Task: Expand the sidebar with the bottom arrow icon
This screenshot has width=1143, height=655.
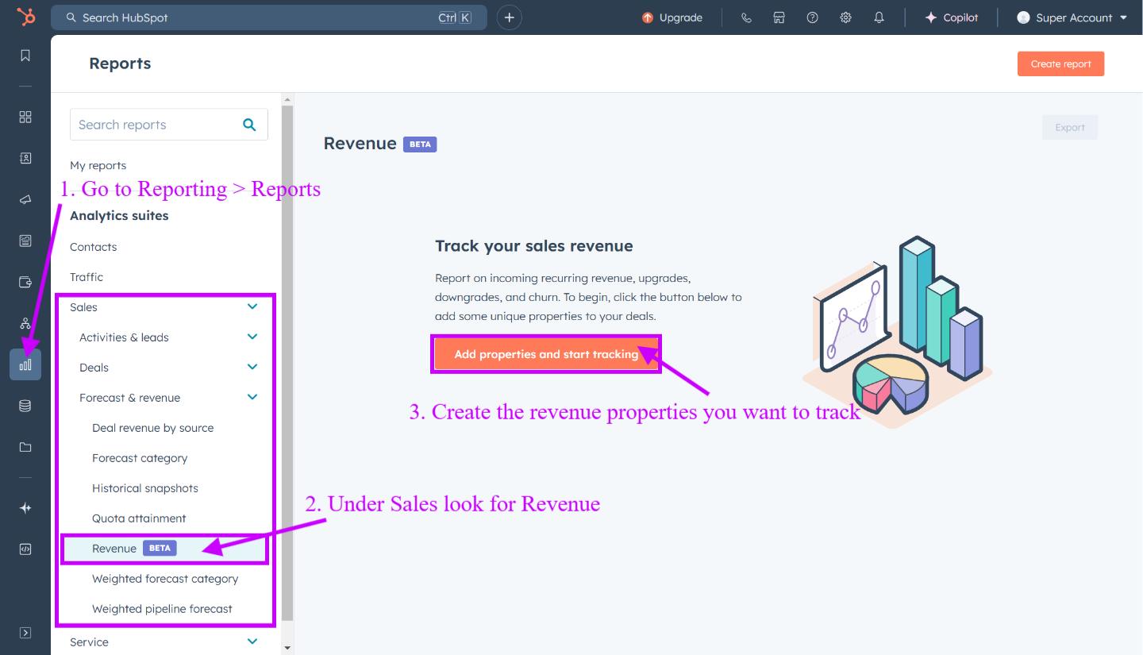Action: [x=25, y=633]
